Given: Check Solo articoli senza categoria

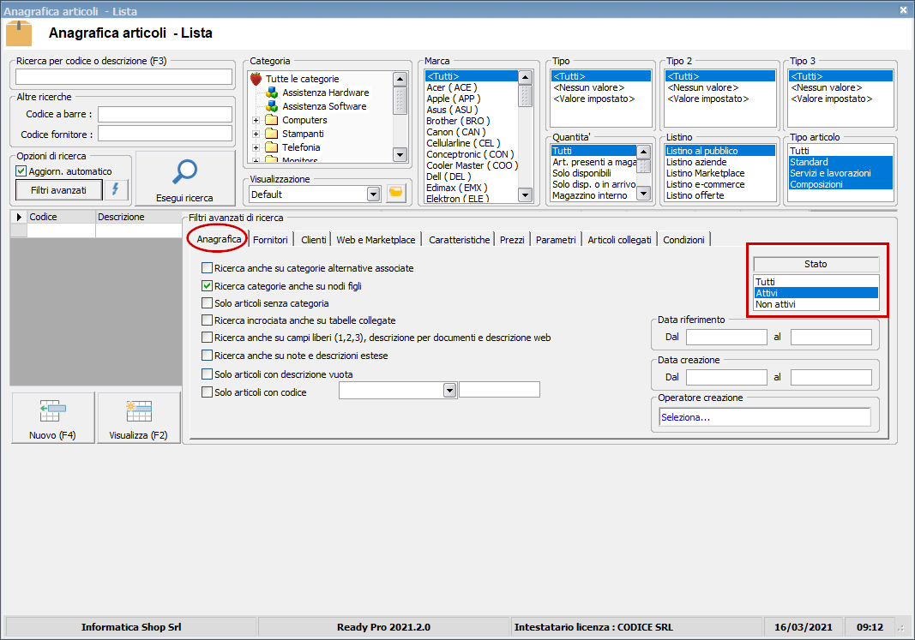Looking at the screenshot, I should click(x=207, y=303).
